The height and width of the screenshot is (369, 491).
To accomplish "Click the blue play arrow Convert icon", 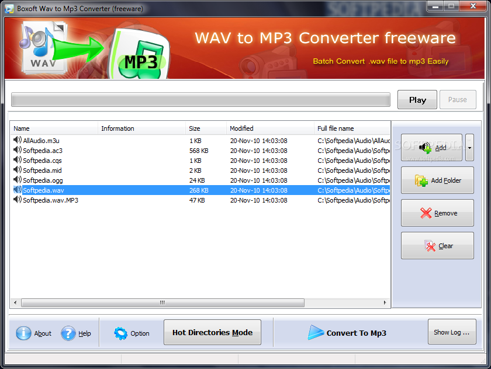I will 315,332.
